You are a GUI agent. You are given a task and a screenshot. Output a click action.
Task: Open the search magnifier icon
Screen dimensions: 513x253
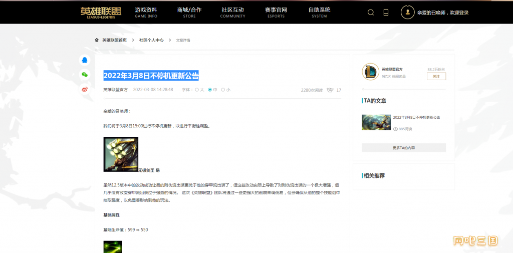click(371, 13)
